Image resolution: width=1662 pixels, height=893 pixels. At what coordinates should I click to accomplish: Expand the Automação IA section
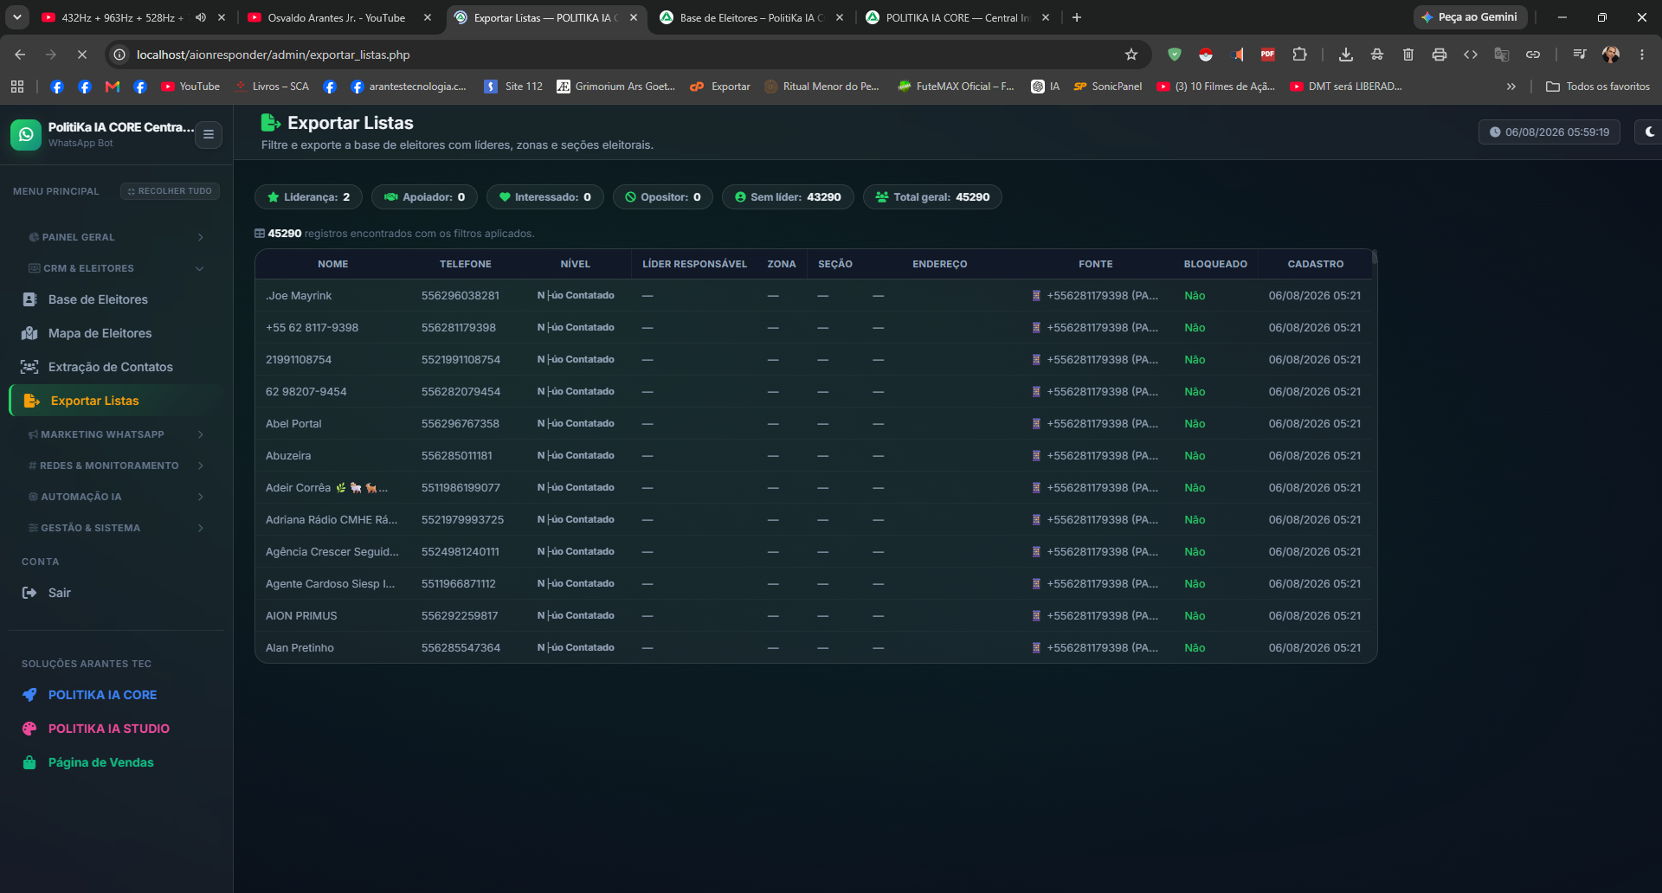click(117, 497)
